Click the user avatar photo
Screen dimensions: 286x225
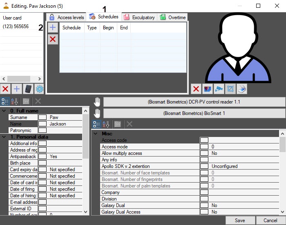238,48
